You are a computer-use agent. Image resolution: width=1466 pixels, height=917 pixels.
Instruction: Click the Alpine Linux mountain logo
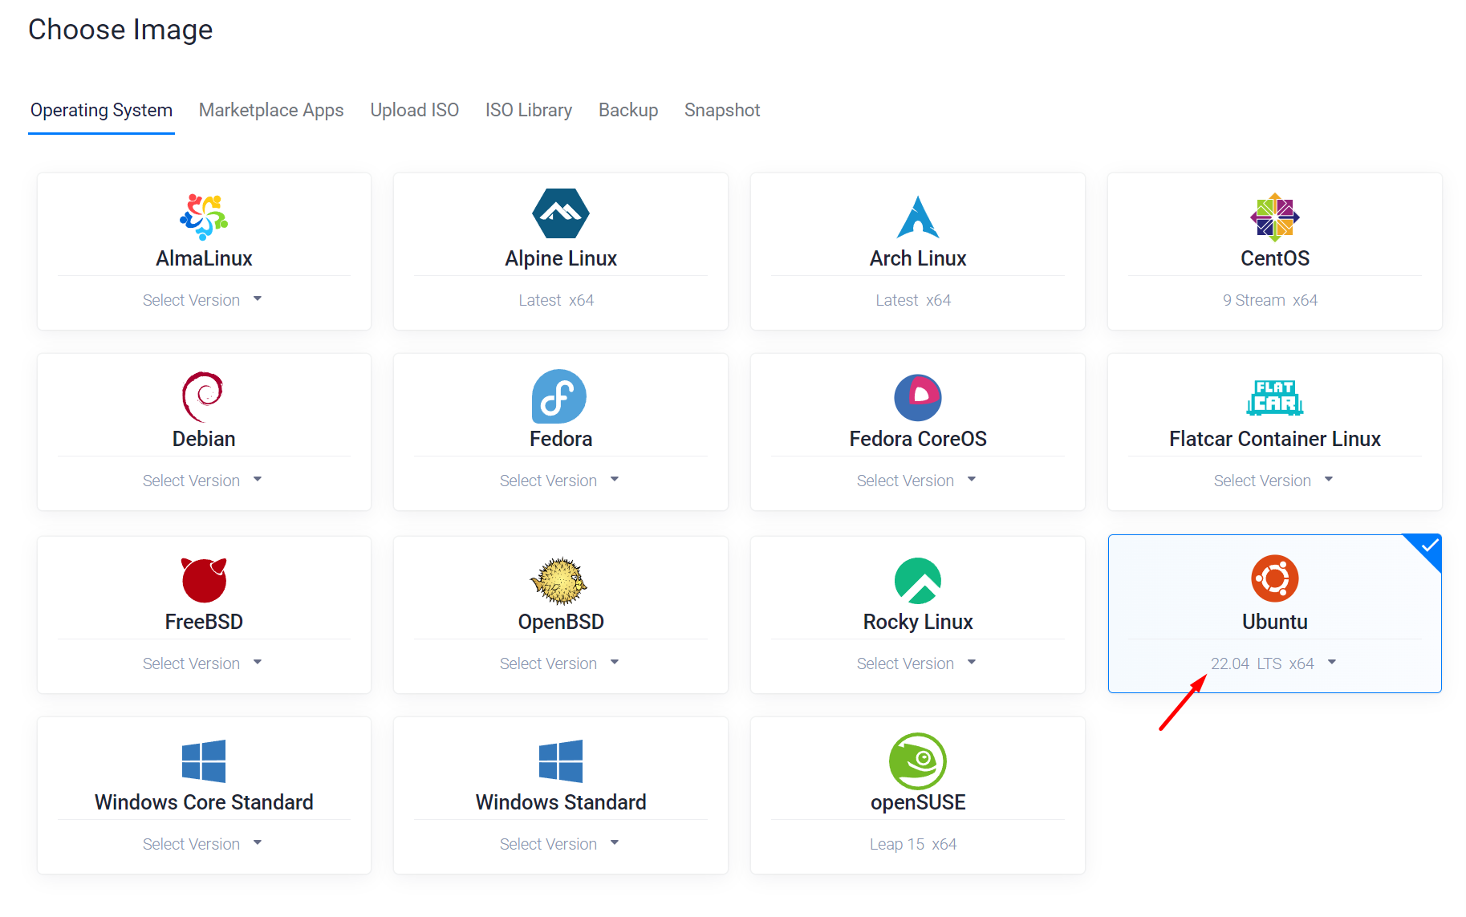[561, 213]
